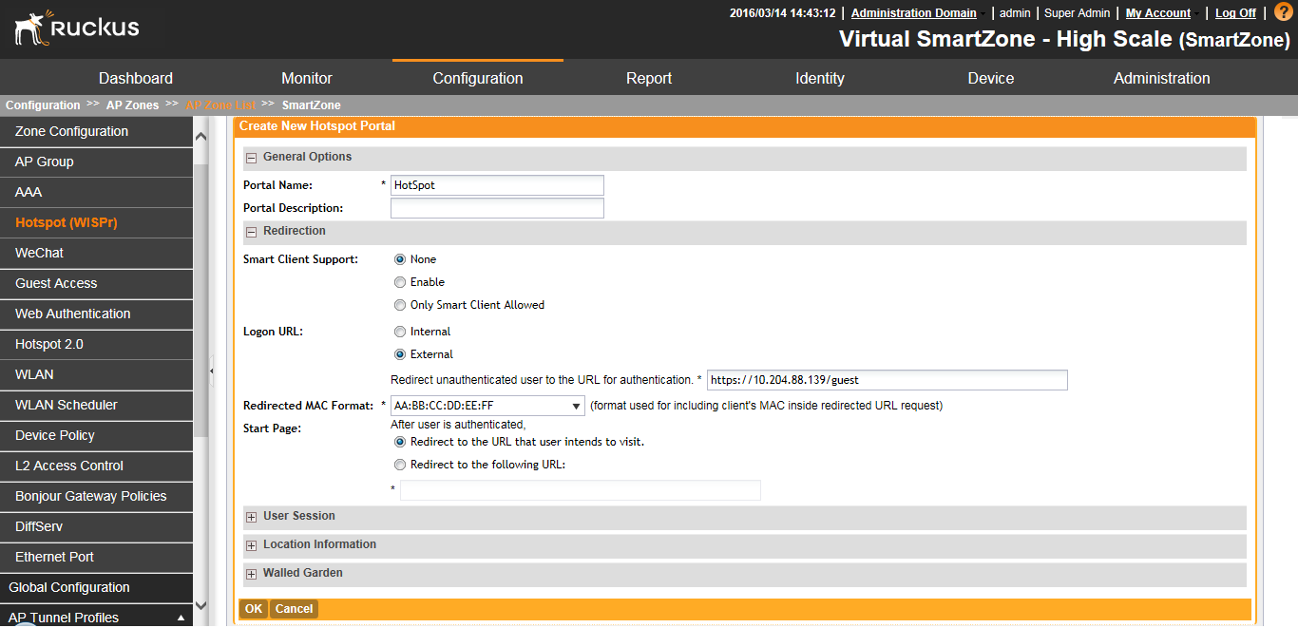1298x628 pixels.
Task: Collapse the sidebar with the splitter arrow
Action: click(x=211, y=371)
